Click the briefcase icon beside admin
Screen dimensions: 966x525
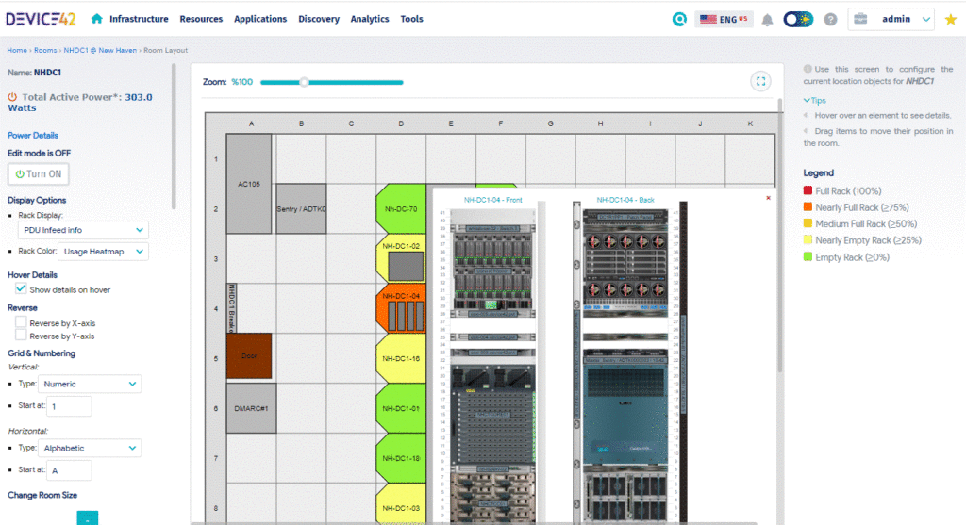(860, 19)
